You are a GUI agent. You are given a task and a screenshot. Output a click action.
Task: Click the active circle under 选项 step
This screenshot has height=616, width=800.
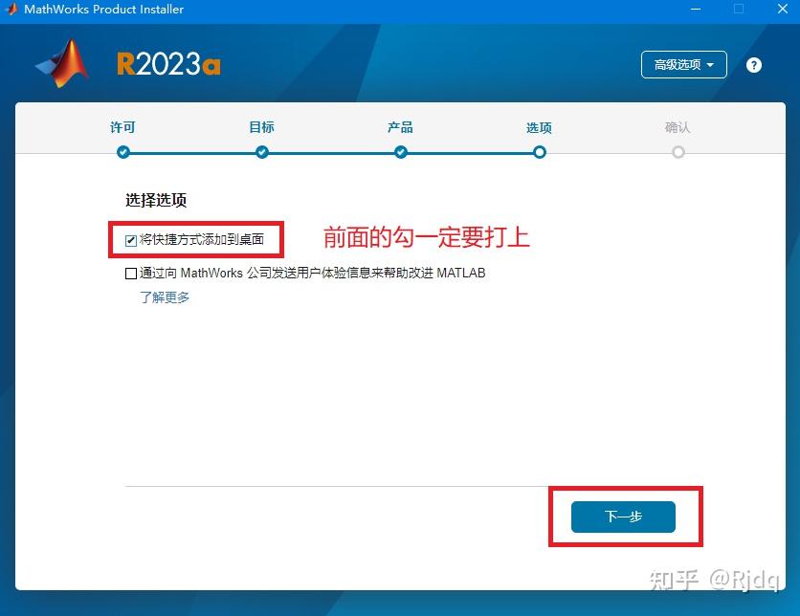(539, 151)
